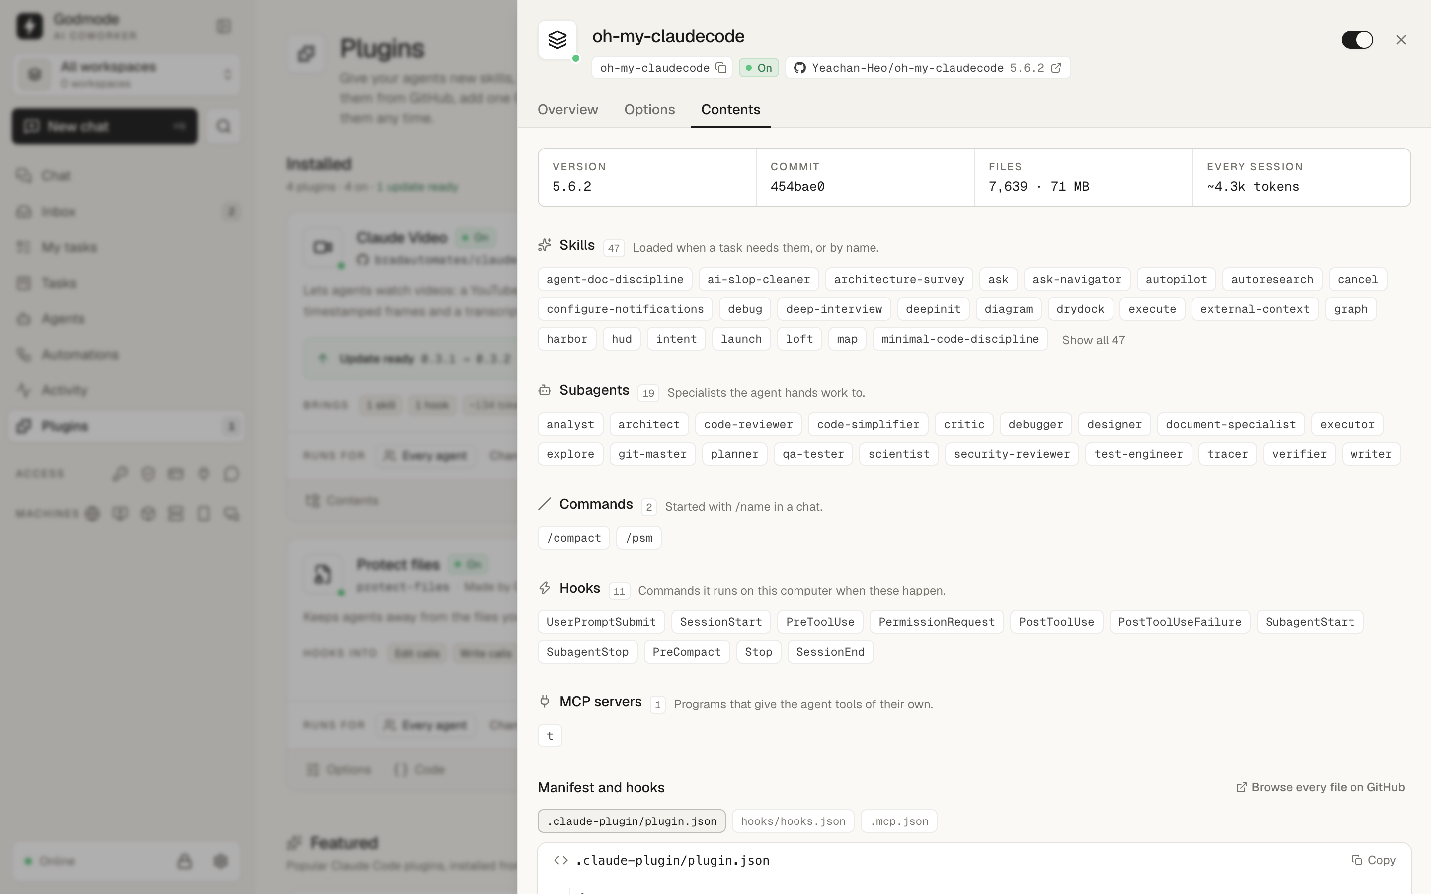This screenshot has height=894, width=1431.
Task: Switch to the Overview tab
Action: [x=567, y=109]
